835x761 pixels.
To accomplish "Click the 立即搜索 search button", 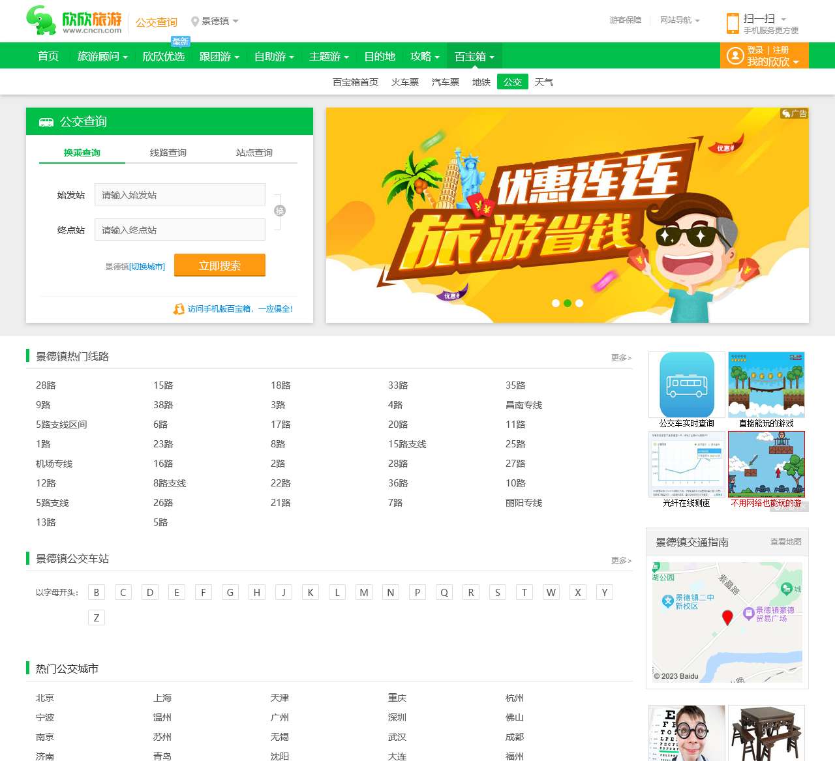I will click(x=219, y=265).
